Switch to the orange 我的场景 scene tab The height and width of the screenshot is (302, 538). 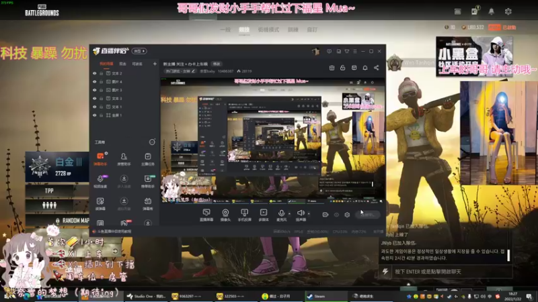pos(106,64)
